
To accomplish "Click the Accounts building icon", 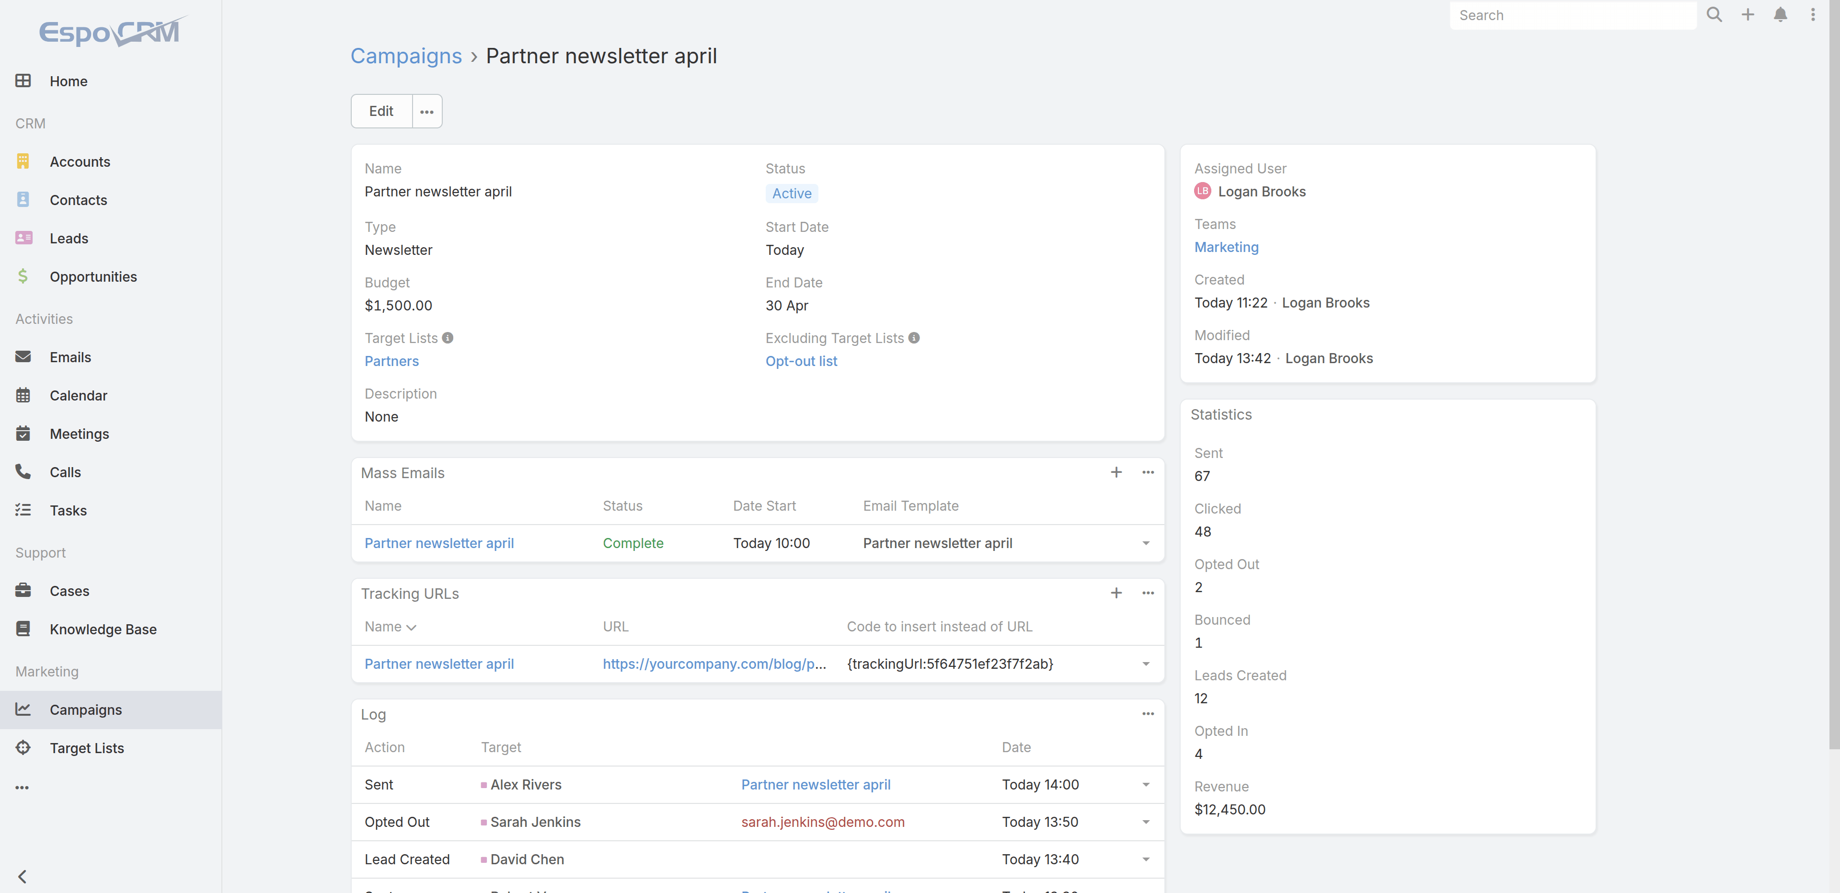I will point(23,161).
